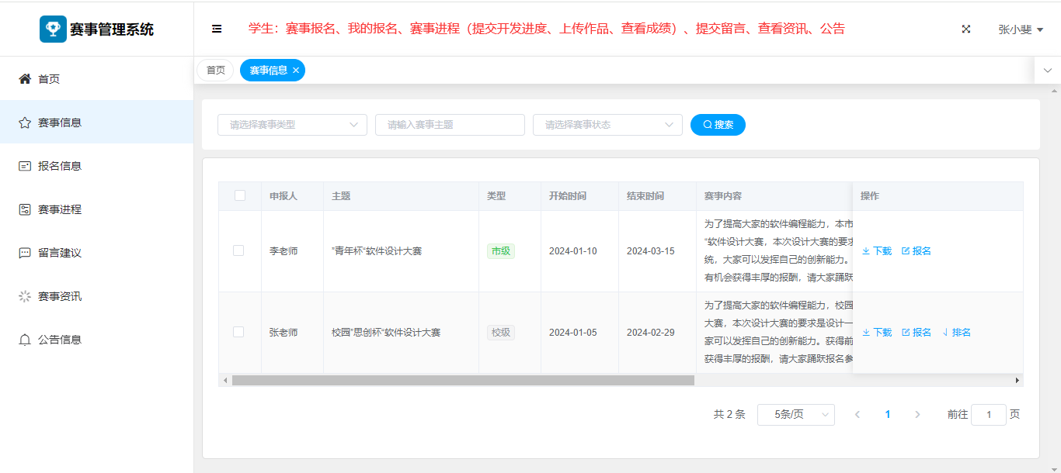Screen dimensions: 1061x473
Task: Switch to the 首页 tab
Action: pyautogui.click(x=215, y=70)
